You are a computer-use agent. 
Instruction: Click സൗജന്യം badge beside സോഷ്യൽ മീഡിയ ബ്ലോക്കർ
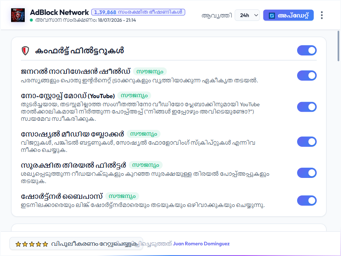[x=144, y=134]
